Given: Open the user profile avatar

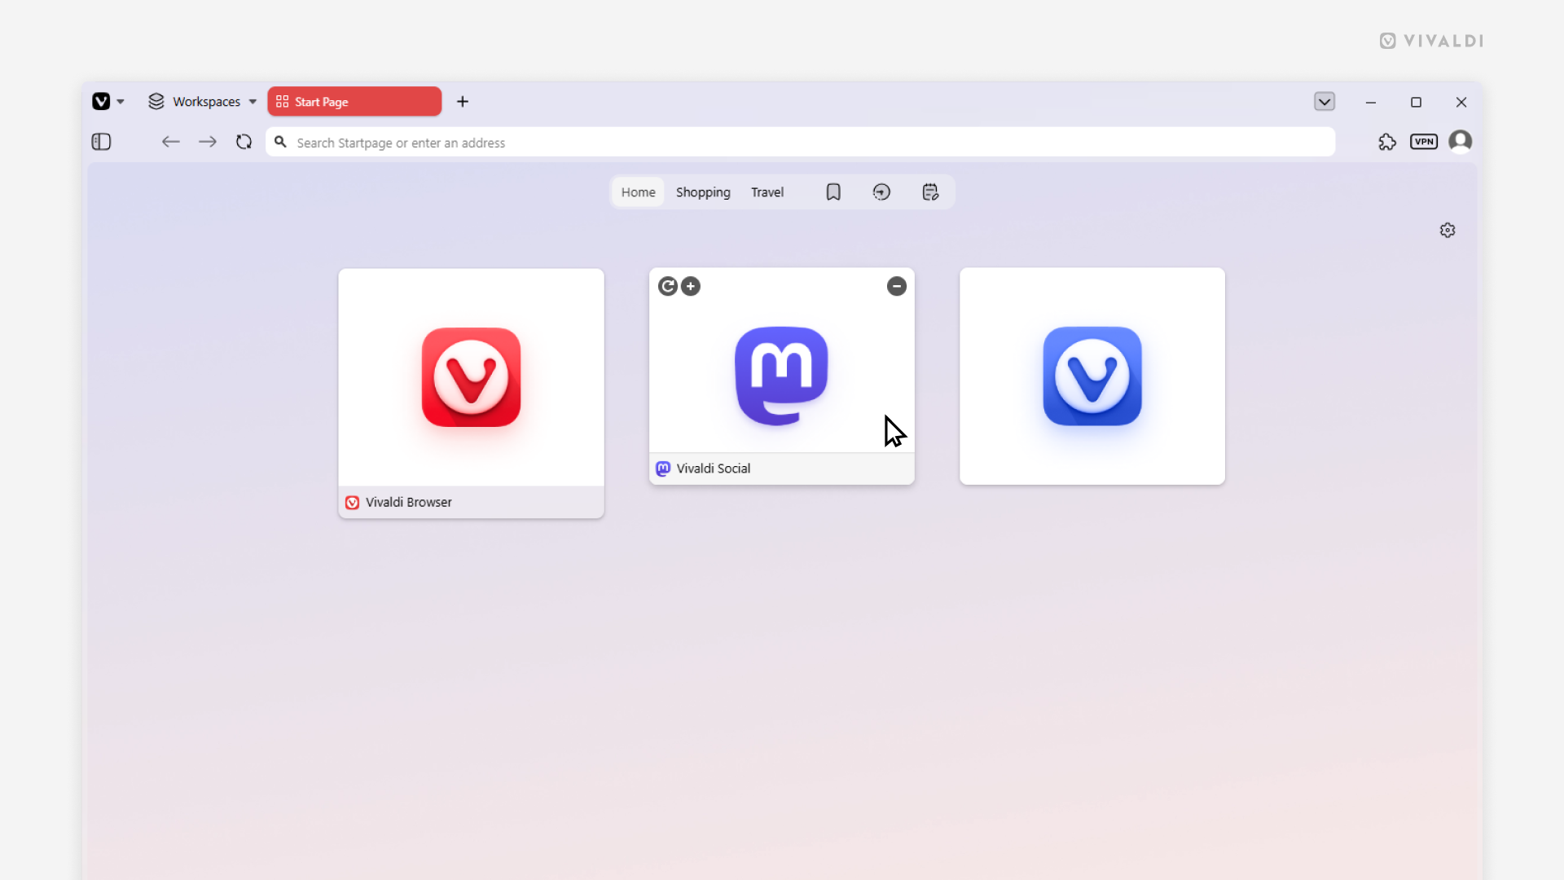Looking at the screenshot, I should coord(1461,142).
